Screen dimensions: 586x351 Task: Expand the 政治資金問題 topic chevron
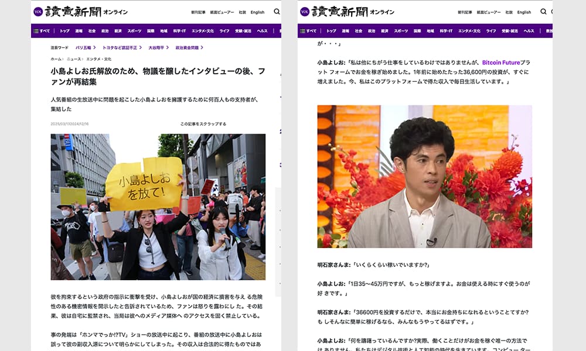pyautogui.click(x=203, y=47)
